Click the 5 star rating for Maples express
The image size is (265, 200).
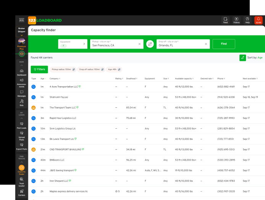point(117,191)
